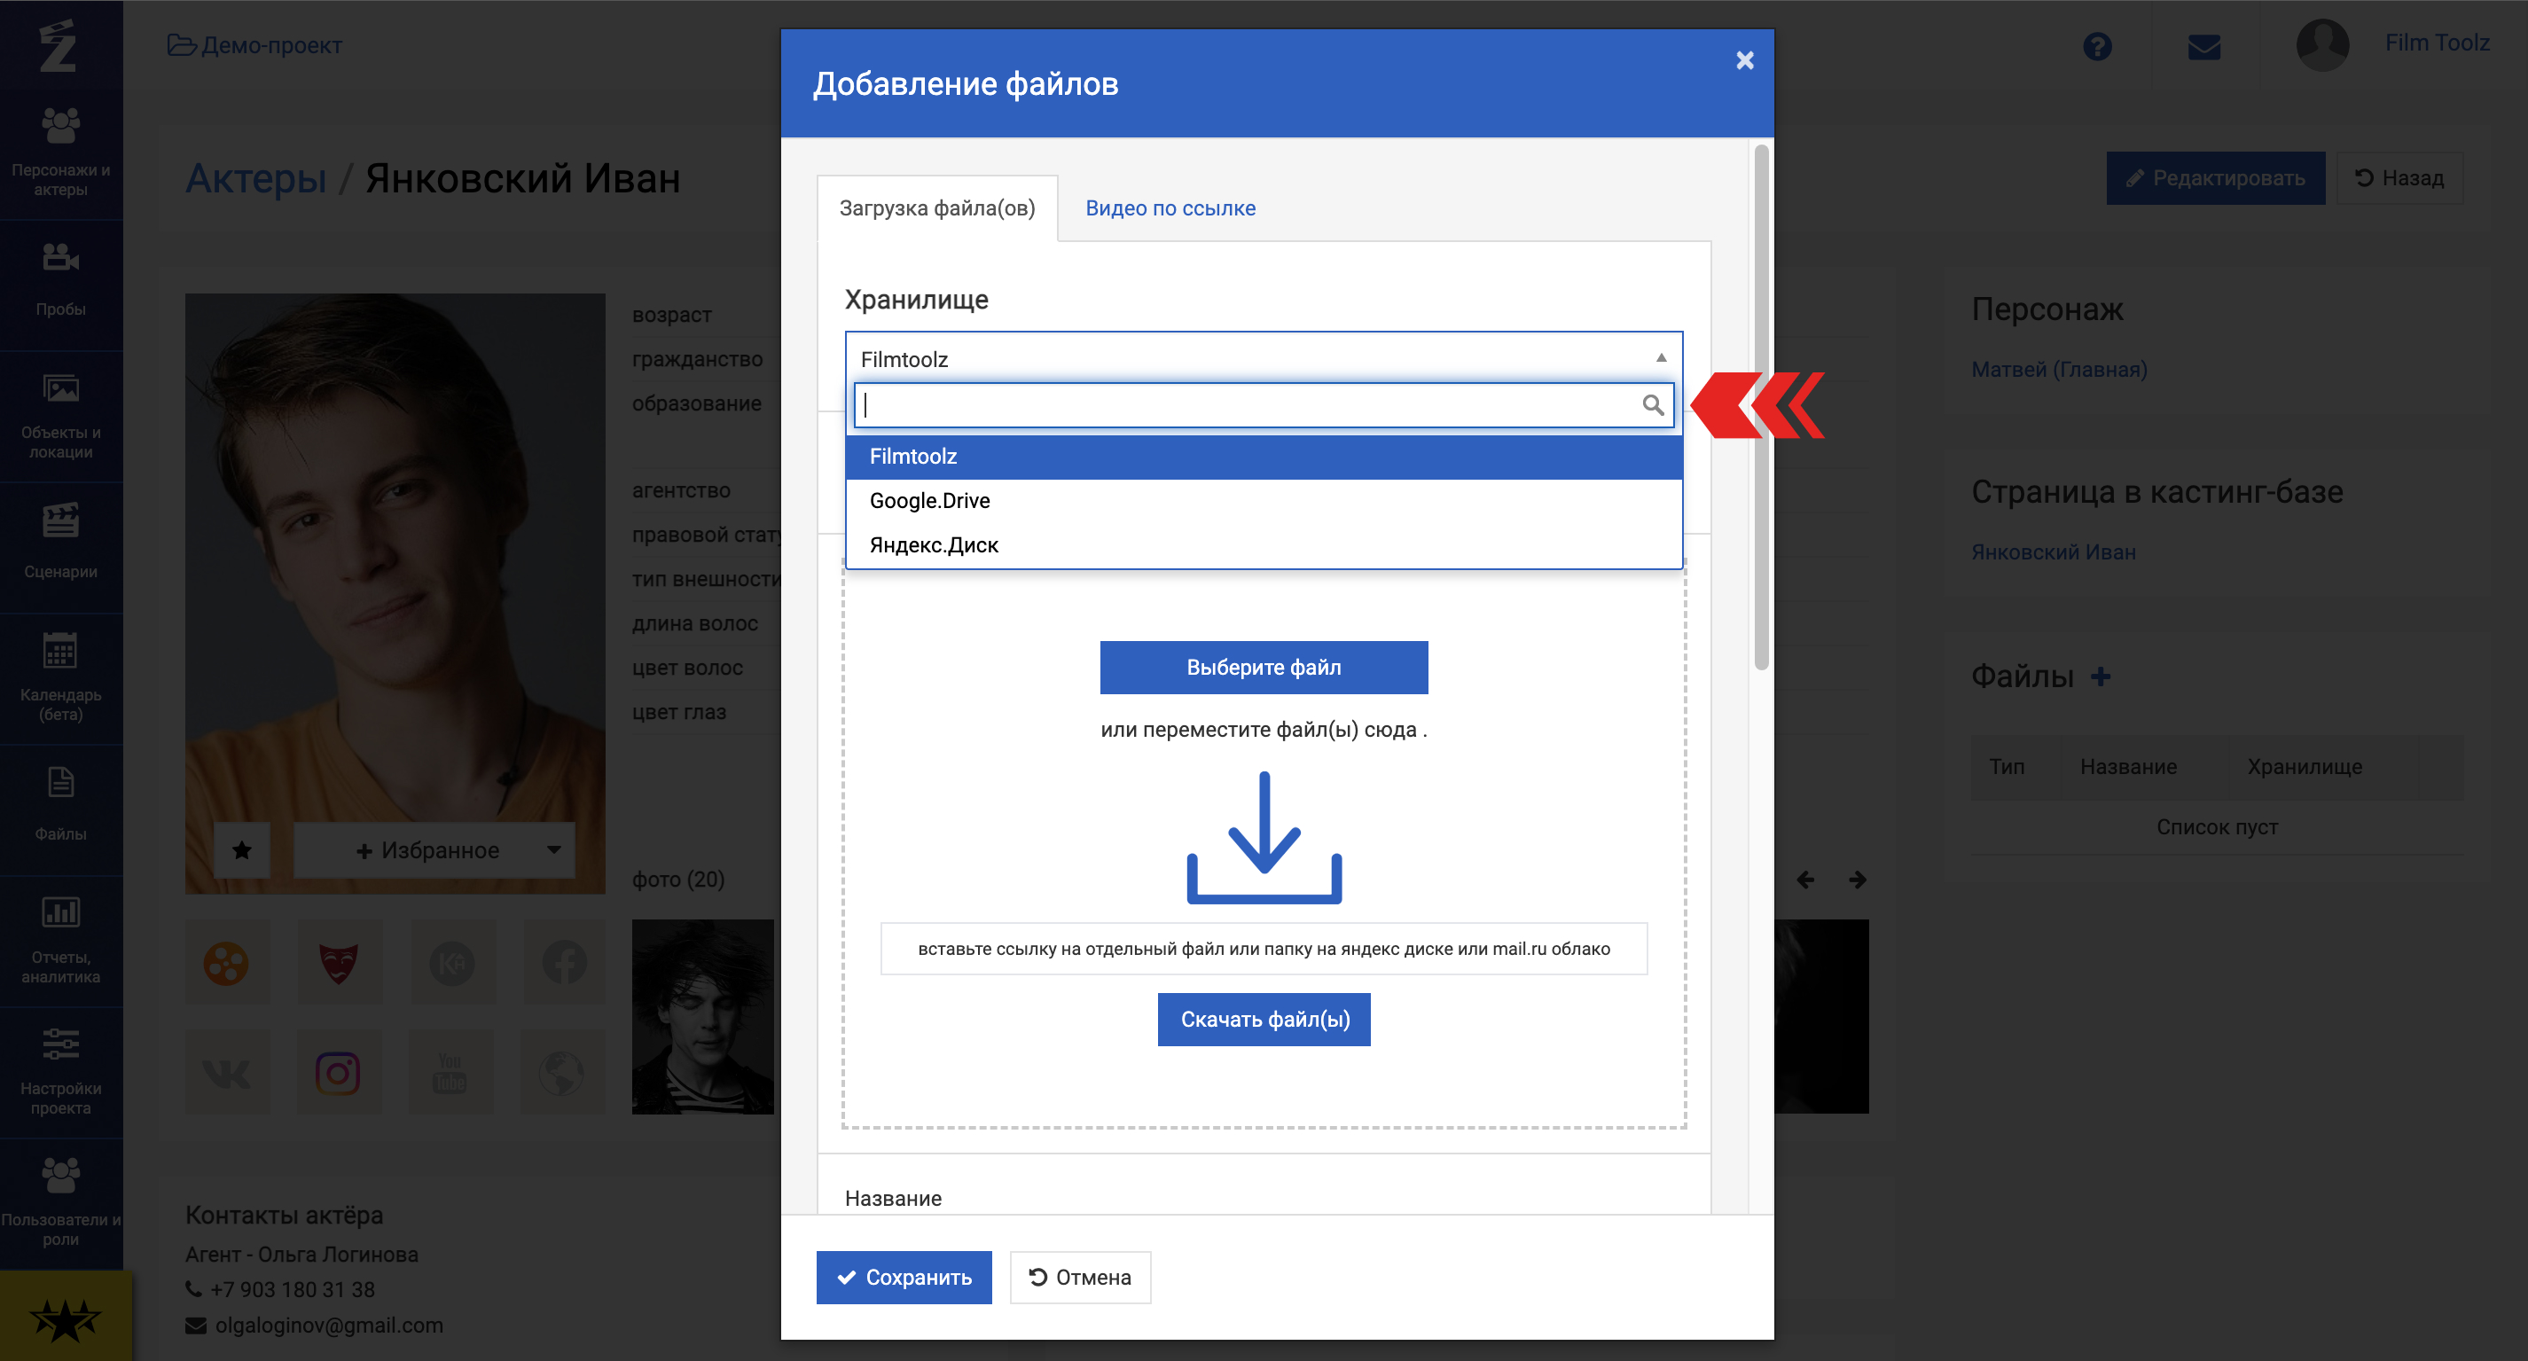Click the Название column header

[2127, 766]
